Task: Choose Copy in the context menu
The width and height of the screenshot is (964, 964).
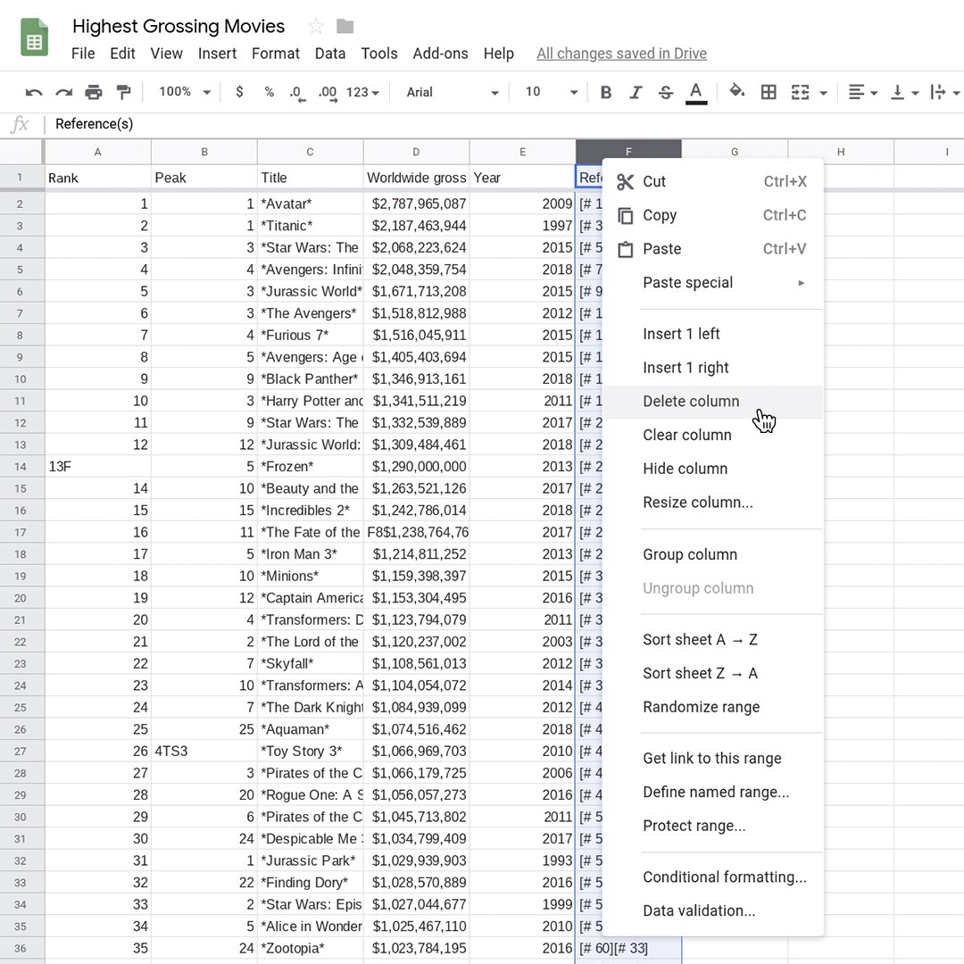Action: pyautogui.click(x=712, y=215)
